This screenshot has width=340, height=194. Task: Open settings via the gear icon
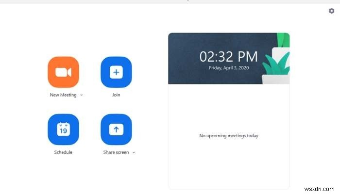[331, 11]
